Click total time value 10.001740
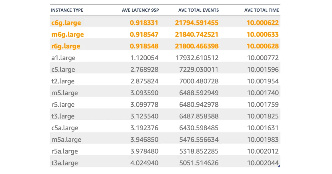Image resolution: width=332 pixels, height=174 pixels. click(263, 93)
